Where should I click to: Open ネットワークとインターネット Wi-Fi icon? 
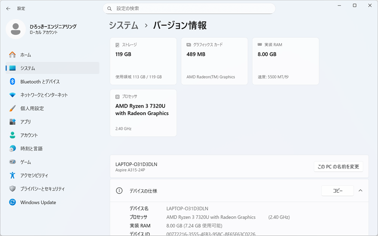12,95
